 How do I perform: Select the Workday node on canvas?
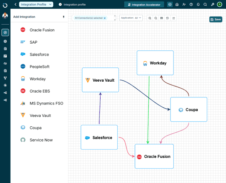tap(155, 63)
